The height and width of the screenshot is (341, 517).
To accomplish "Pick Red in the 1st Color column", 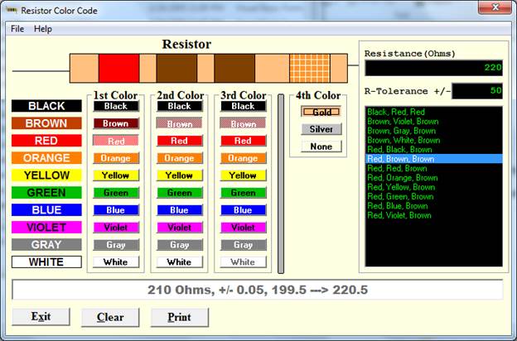I will coord(116,141).
